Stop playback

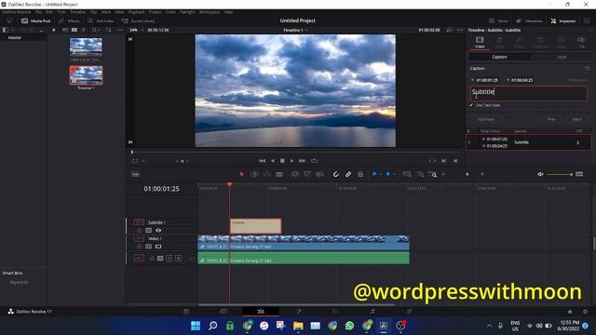coord(282,161)
